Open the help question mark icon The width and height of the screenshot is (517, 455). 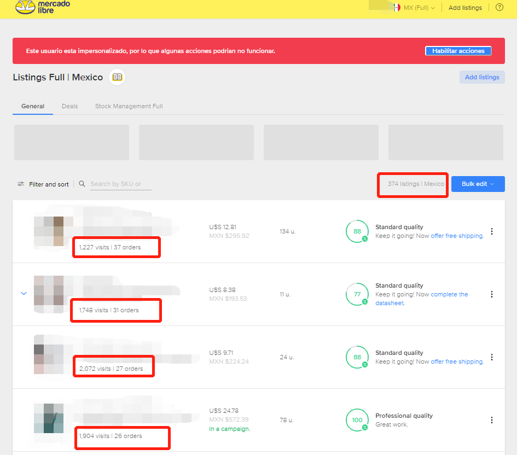499,8
